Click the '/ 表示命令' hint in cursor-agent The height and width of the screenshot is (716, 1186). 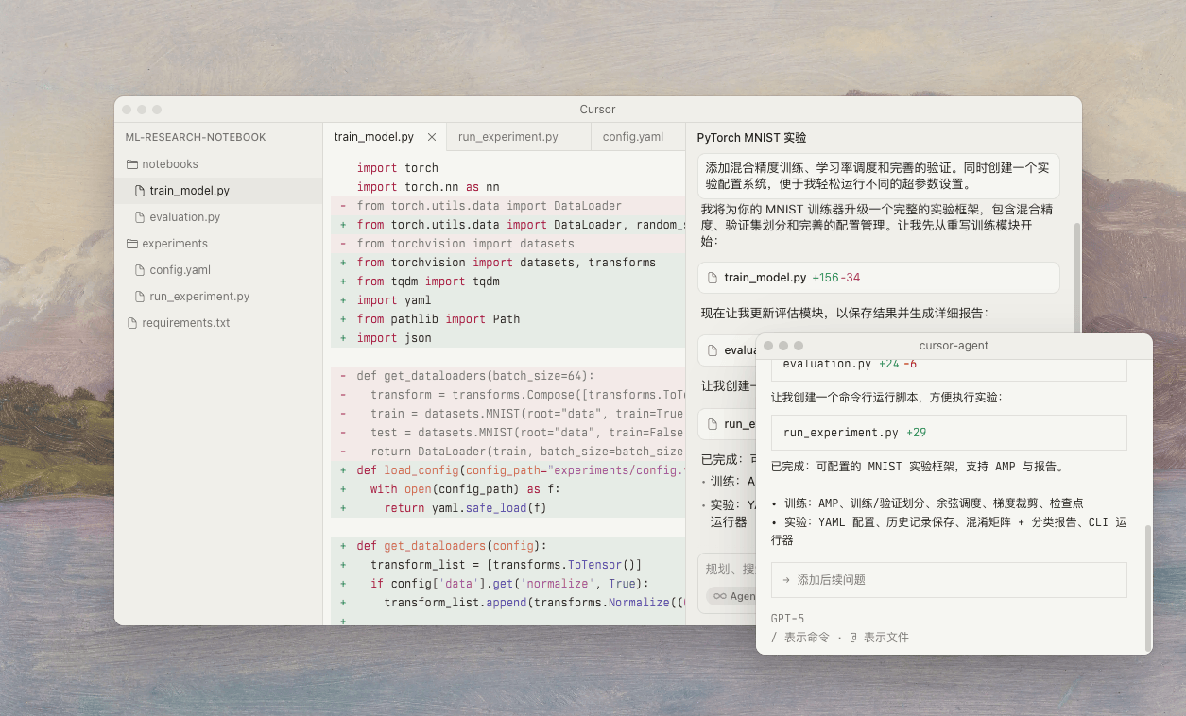click(800, 638)
